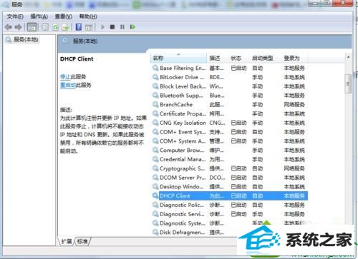
Task: Open the 操作(A) menu
Action: (x=39, y=16)
